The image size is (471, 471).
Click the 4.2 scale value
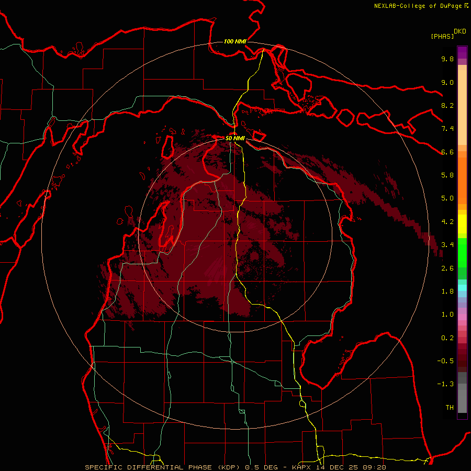[447, 222]
